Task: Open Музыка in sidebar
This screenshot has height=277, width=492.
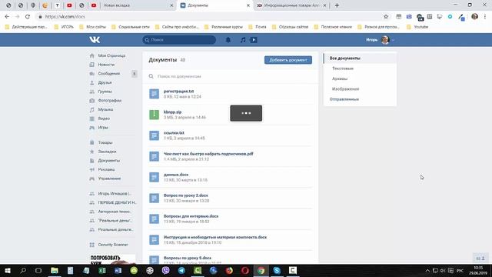Action: [x=105, y=109]
